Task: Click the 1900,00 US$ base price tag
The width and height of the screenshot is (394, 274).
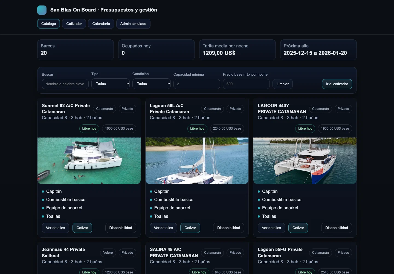Action: [335, 129]
